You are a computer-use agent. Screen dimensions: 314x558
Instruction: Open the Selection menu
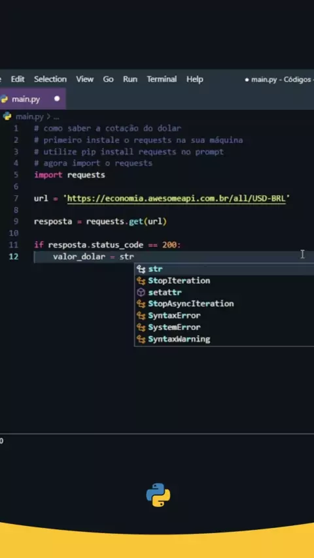[50, 79]
